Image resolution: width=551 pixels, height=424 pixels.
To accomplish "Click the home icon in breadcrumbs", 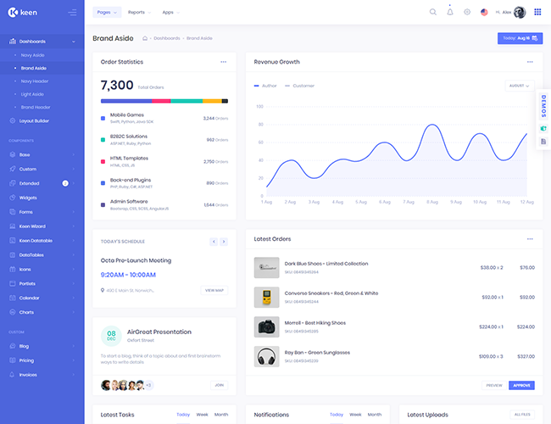I will point(146,38).
